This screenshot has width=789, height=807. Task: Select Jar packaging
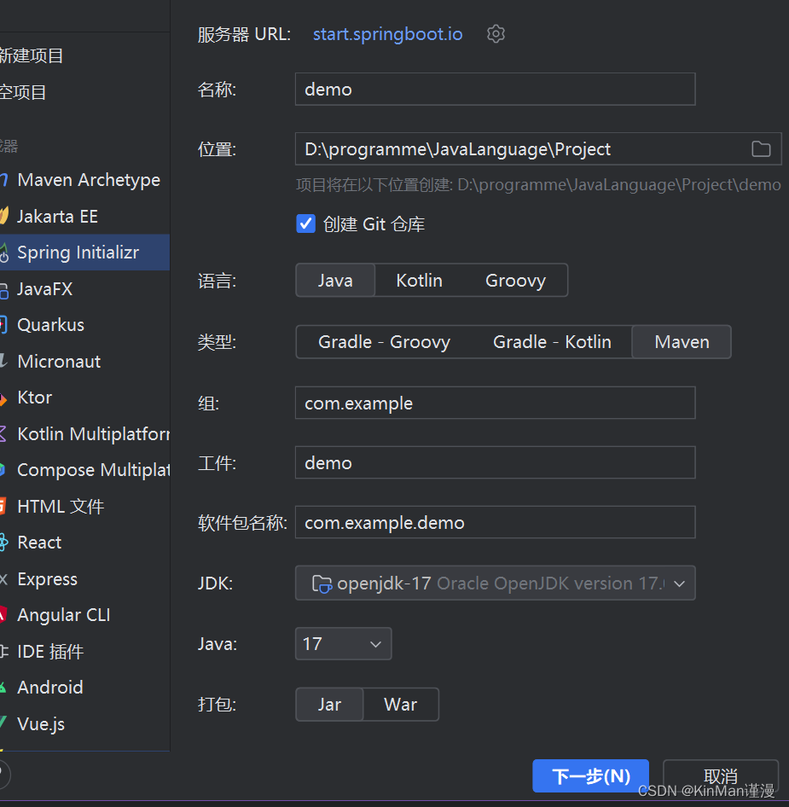tap(329, 704)
